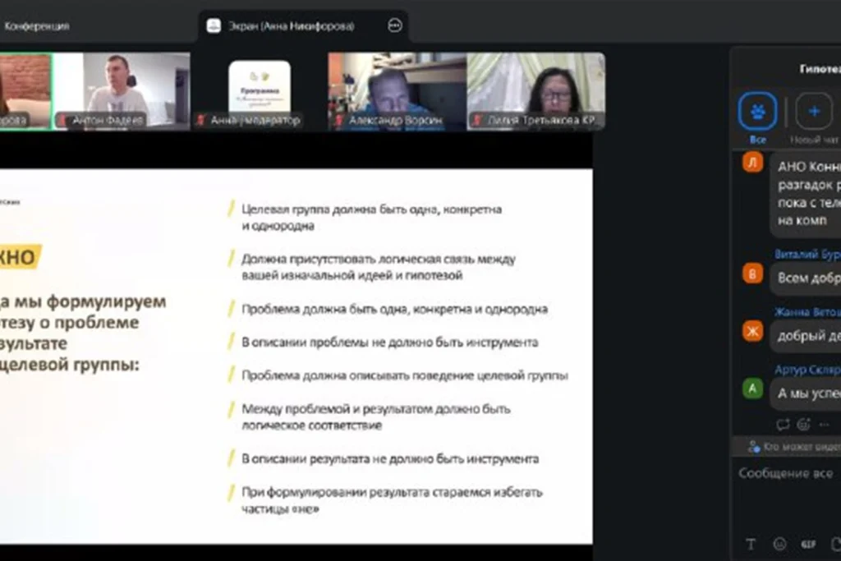Screen dimensions: 841x561
Task: Add emoji reaction to the last message
Action: coord(803,425)
